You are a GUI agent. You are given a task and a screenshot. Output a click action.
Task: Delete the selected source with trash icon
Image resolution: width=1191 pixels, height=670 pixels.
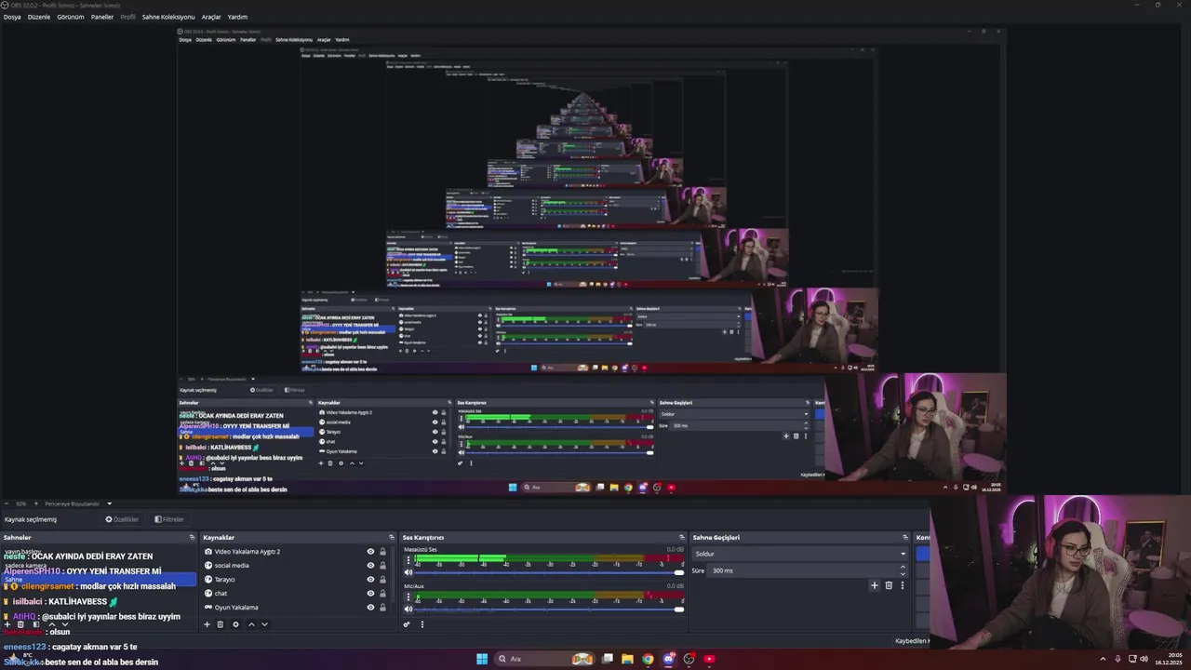(221, 624)
